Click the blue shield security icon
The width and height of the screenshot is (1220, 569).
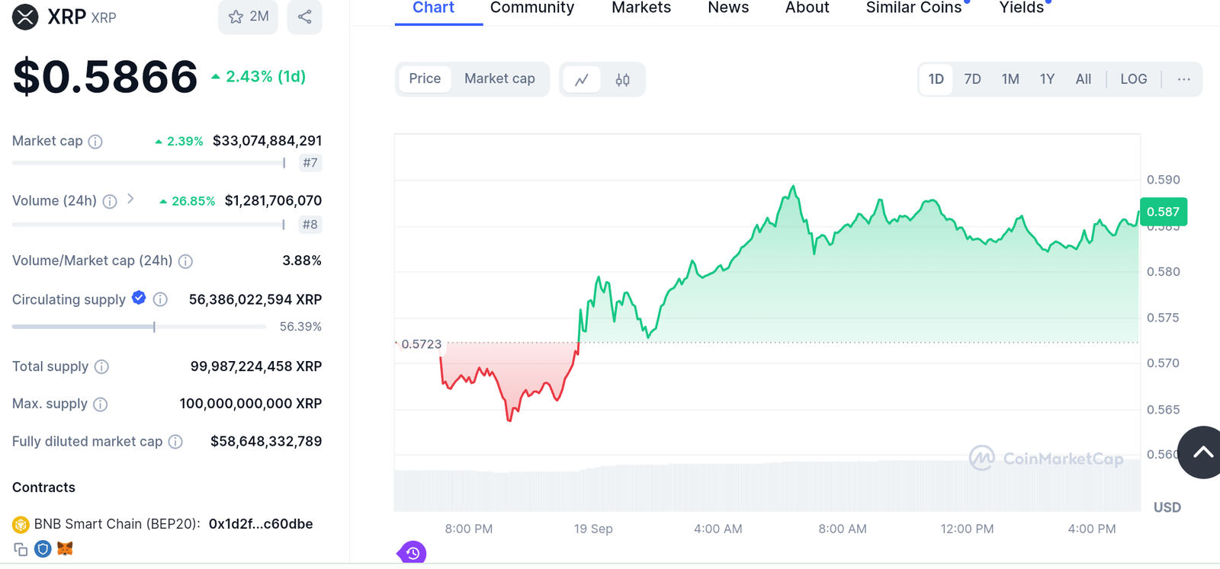tap(43, 548)
